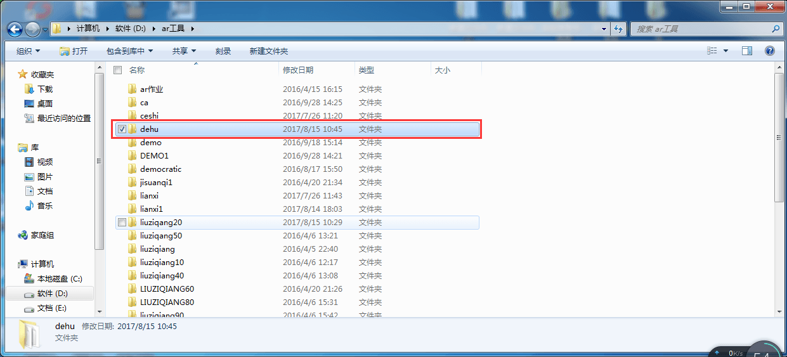Click the change view icon
The height and width of the screenshot is (357, 787).
(712, 51)
